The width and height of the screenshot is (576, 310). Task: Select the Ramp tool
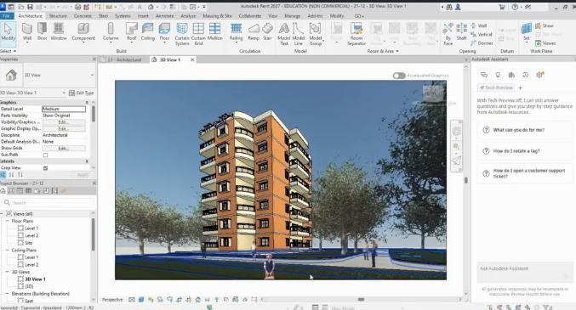tap(254, 31)
